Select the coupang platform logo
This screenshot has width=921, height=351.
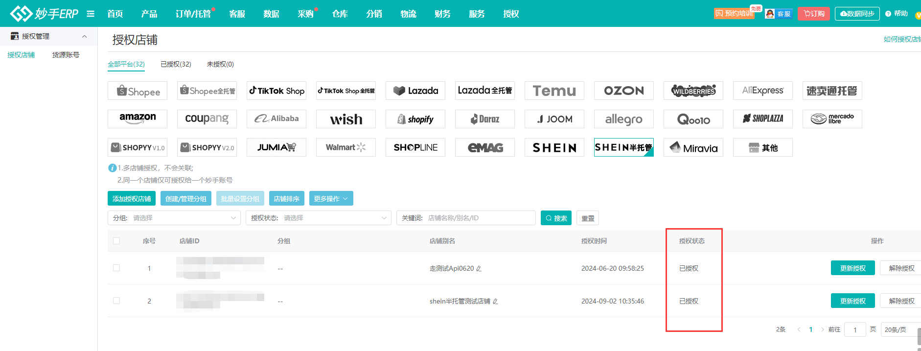[207, 119]
